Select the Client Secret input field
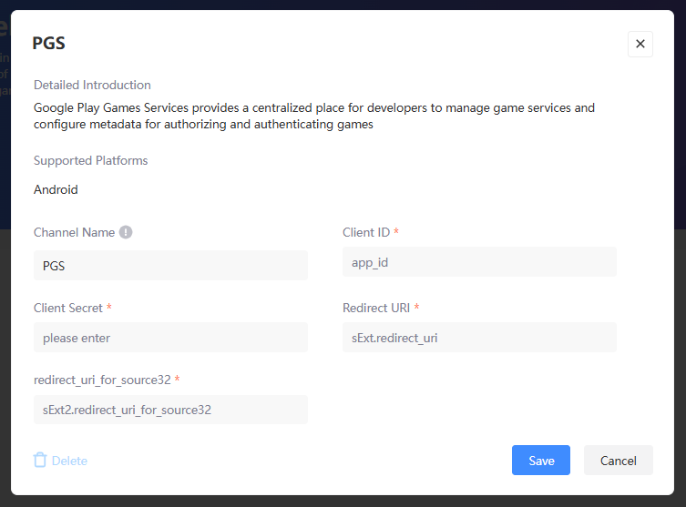The height and width of the screenshot is (507, 686). [170, 338]
